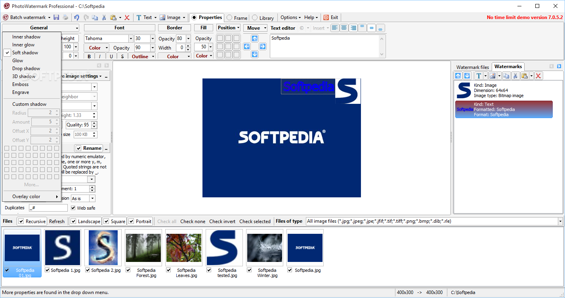Center align text in Text editor
This screenshot has width=565, height=298.
pyautogui.click(x=344, y=28)
